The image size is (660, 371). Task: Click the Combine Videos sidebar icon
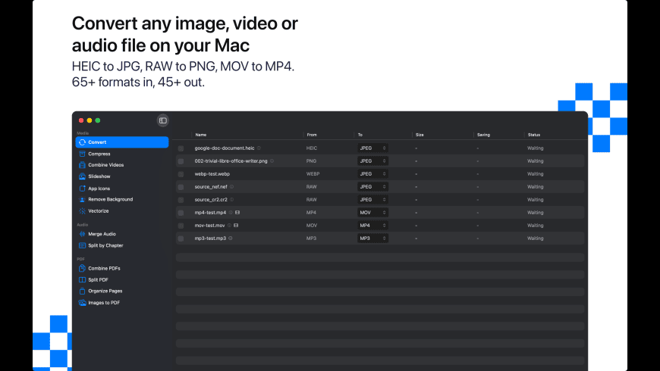[82, 165]
